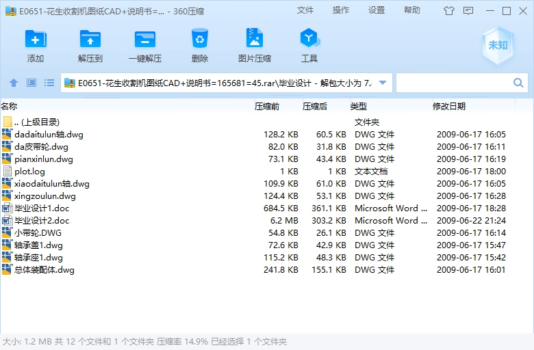Click the 添加 (Add) toolbar icon

(36, 39)
